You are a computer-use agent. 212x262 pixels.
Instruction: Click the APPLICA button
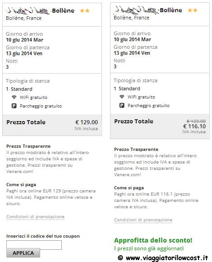point(23,253)
